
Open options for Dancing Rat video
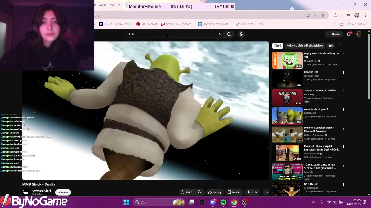[343, 73]
